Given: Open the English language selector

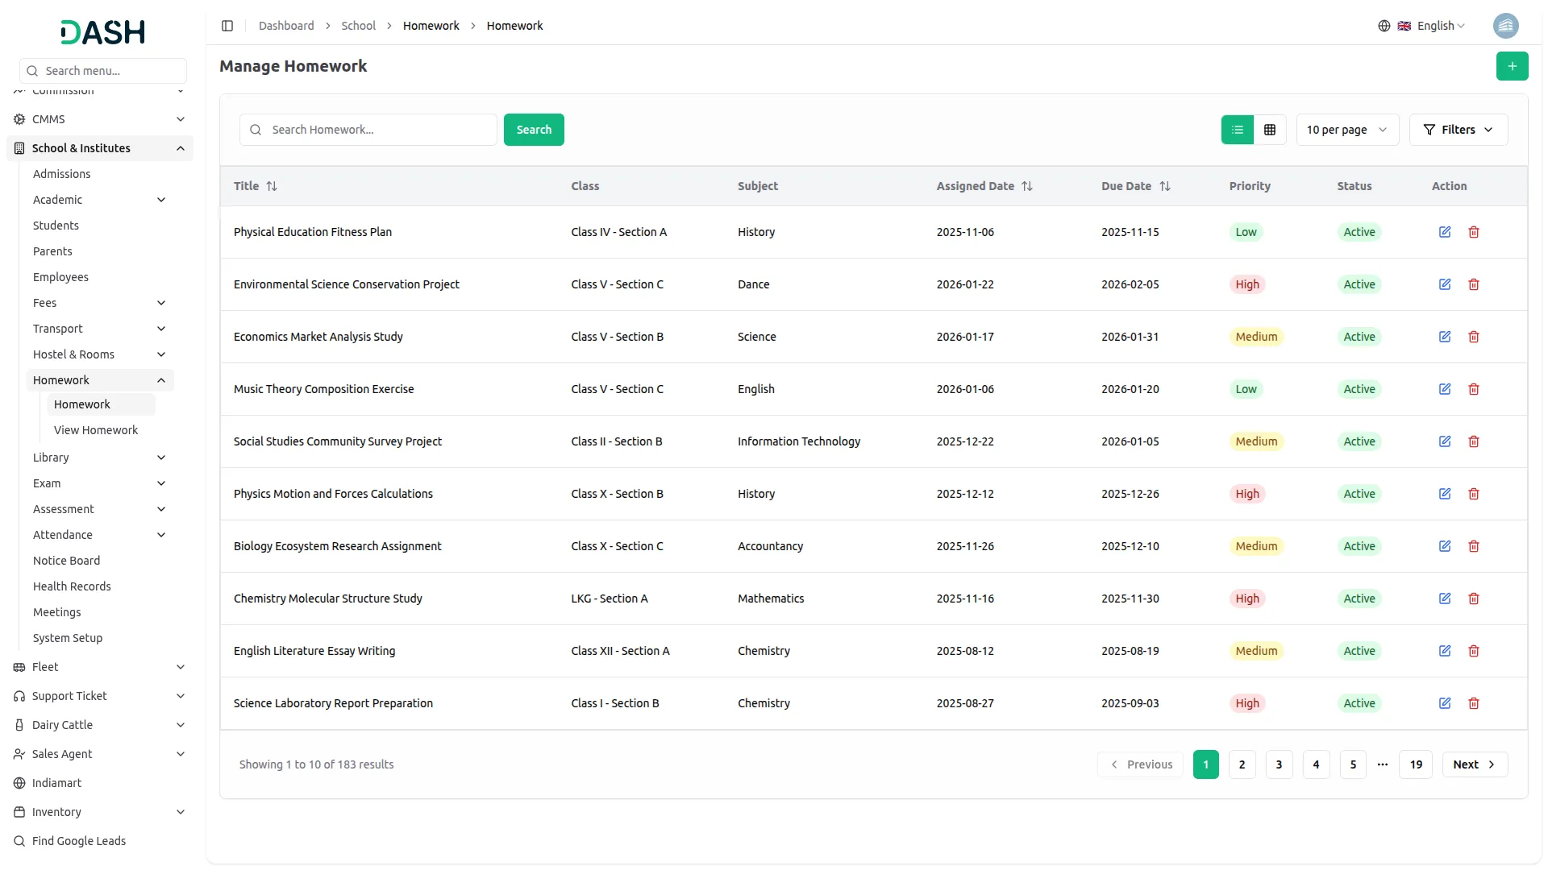Looking at the screenshot, I should [x=1432, y=26].
